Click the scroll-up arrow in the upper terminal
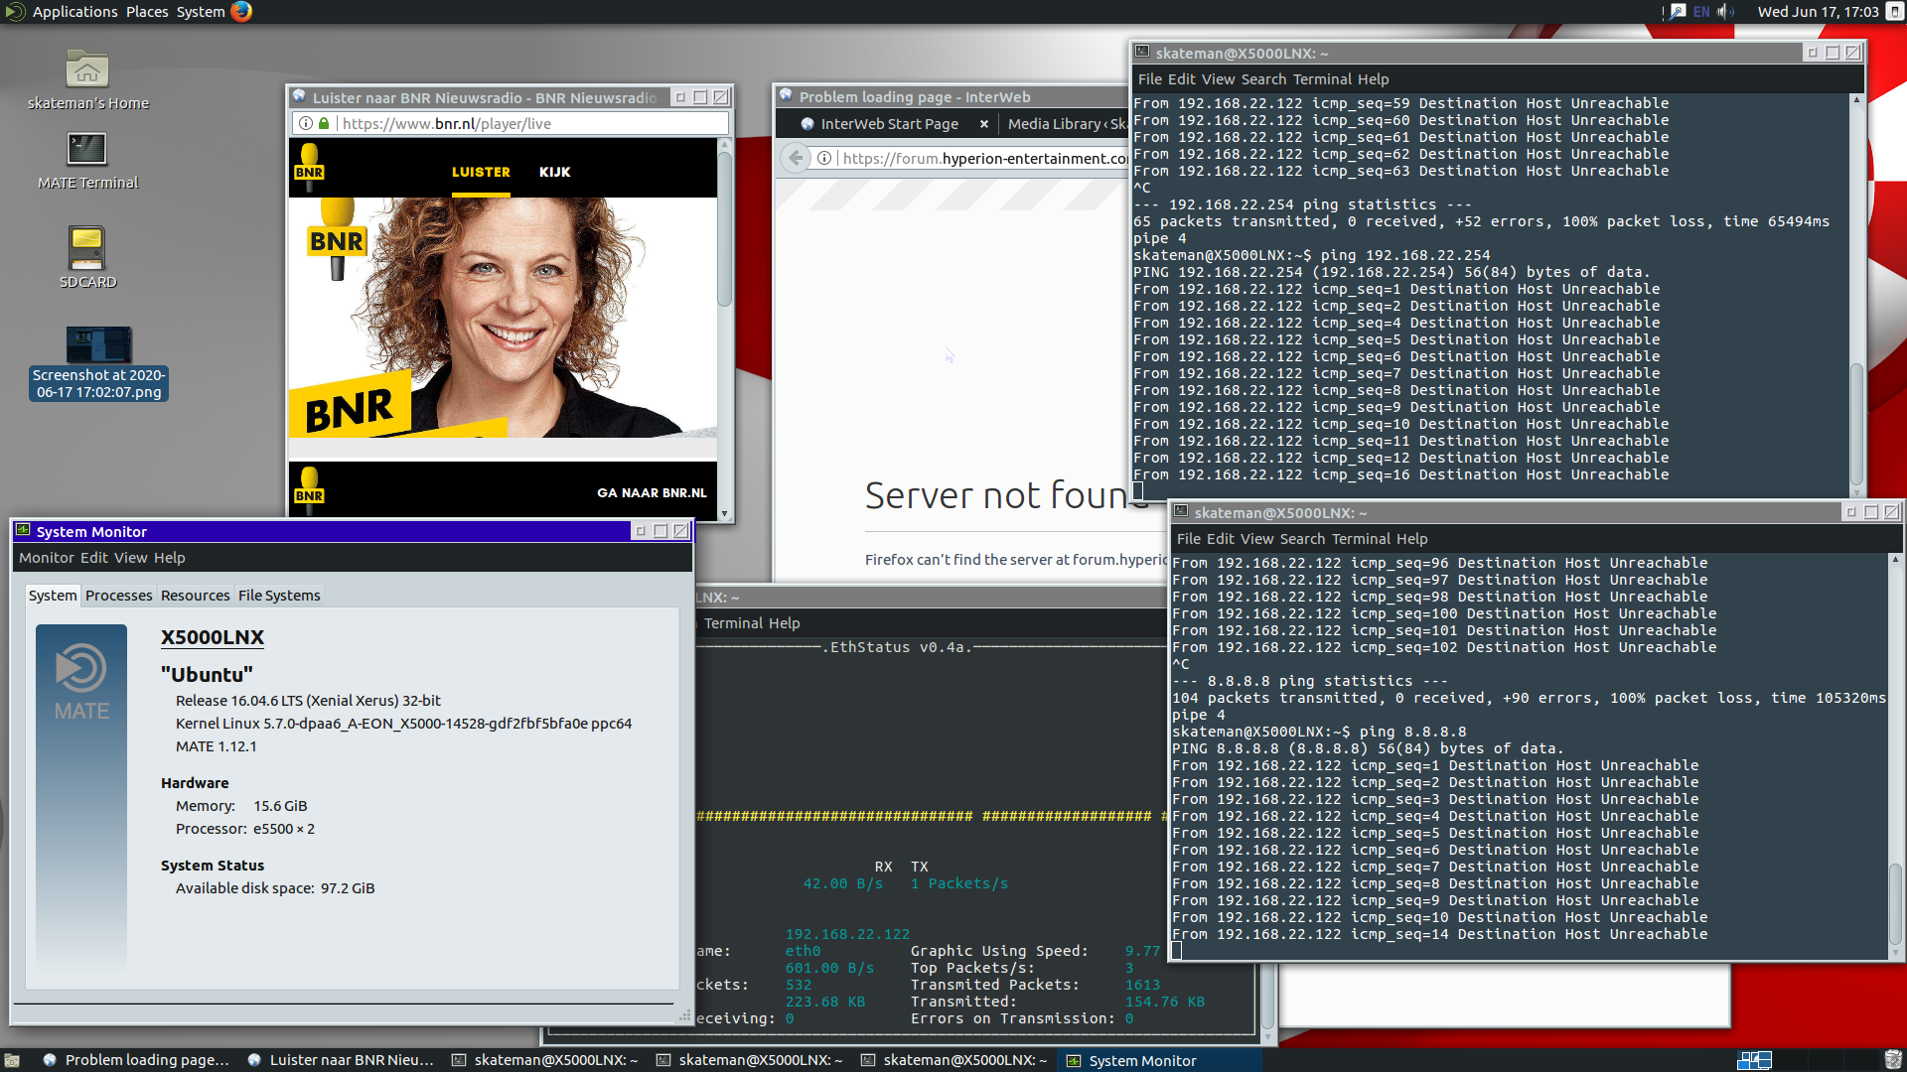The height and width of the screenshot is (1072, 1907). 1855,100
